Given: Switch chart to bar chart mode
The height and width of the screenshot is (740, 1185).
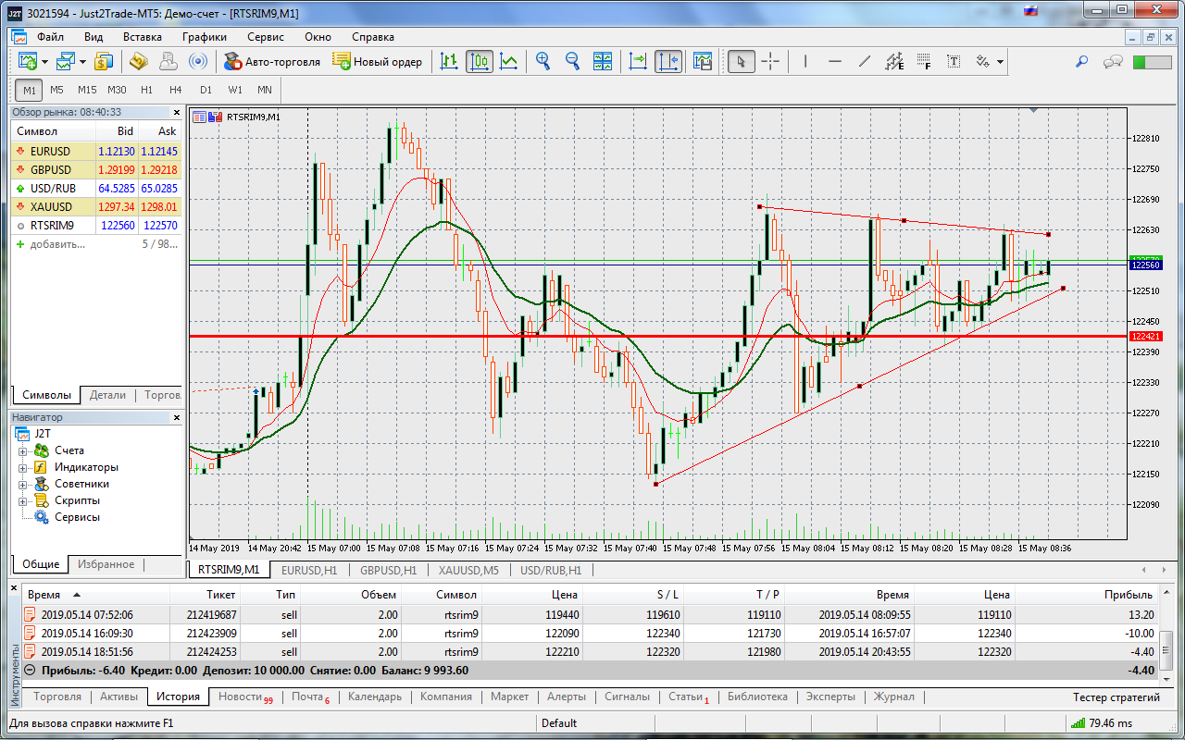Looking at the screenshot, I should click(449, 62).
